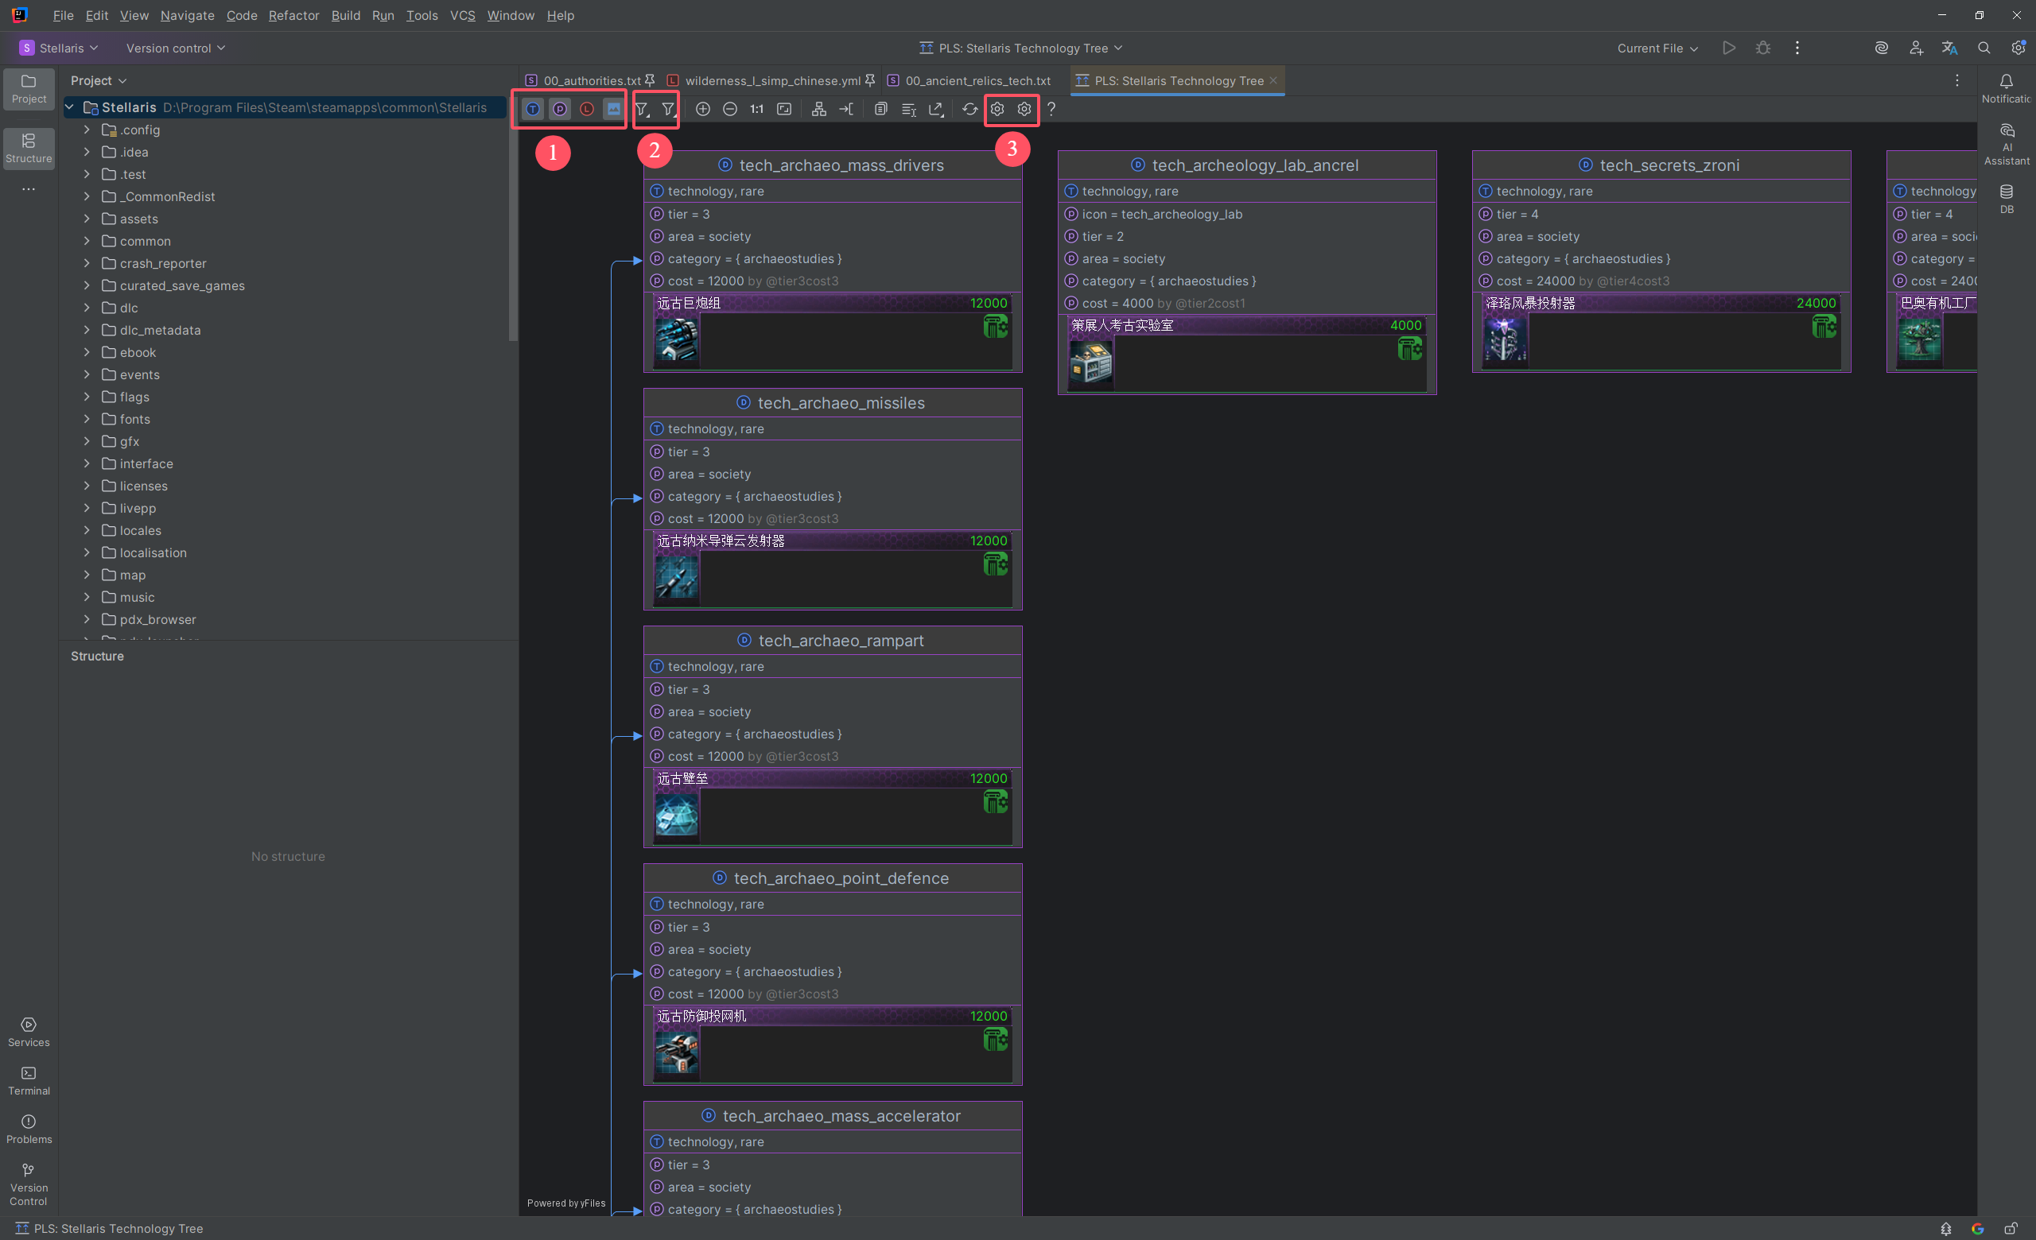
Task: Open the Services tool window
Action: point(29,1032)
